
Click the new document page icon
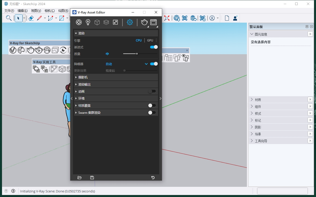(x=227, y=18)
